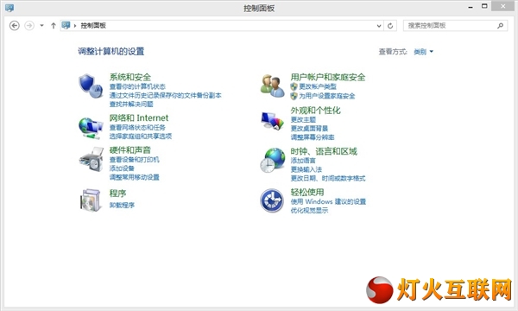Go back with the back arrow
518x311 pixels.
tap(14, 25)
